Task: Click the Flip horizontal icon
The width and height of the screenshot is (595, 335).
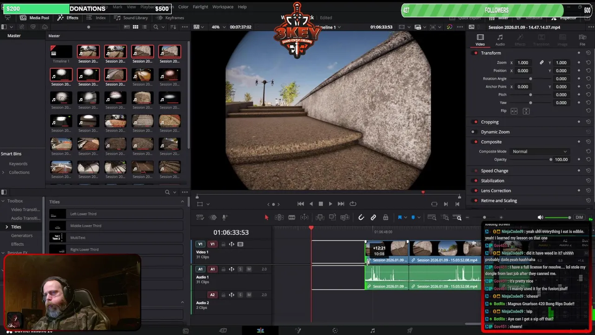Action: click(514, 111)
